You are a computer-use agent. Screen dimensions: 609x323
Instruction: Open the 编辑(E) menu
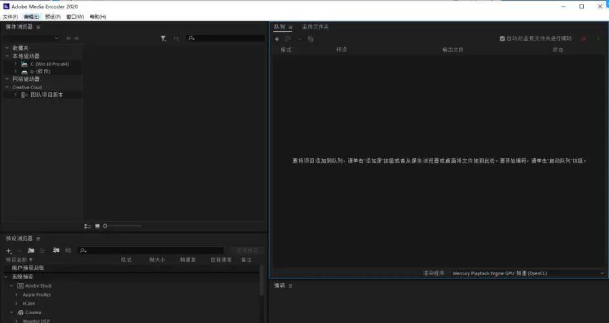pyautogui.click(x=31, y=17)
